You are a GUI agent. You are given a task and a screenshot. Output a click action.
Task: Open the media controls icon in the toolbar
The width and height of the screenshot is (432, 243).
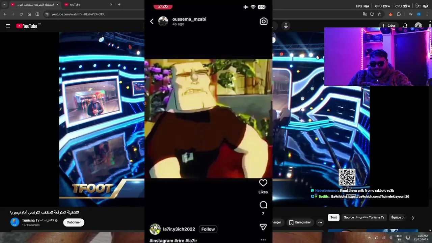(411, 14)
